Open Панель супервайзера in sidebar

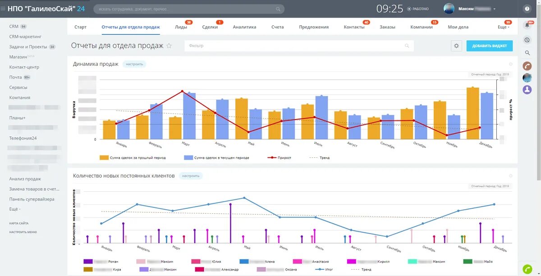point(32,199)
